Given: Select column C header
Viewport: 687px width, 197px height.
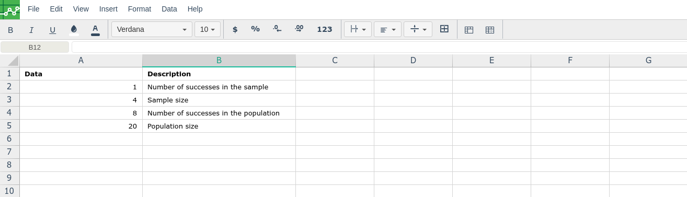Looking at the screenshot, I should [x=335, y=61].
